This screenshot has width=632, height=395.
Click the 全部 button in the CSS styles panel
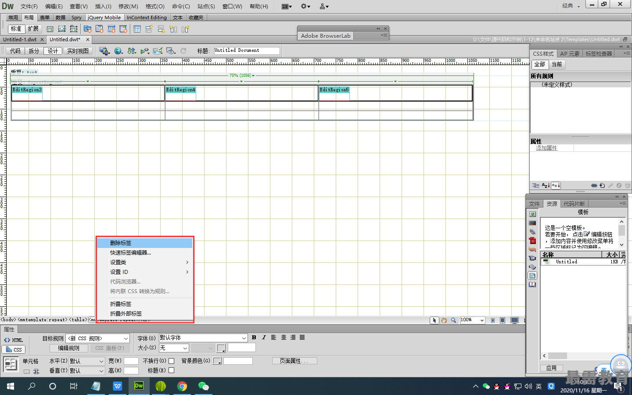[540, 65]
